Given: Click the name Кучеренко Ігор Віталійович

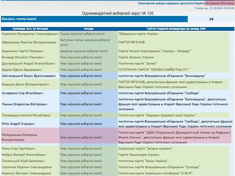Looking at the screenshot, I should [24, 93].
